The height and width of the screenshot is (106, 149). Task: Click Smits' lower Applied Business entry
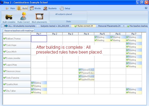coord(86,79)
